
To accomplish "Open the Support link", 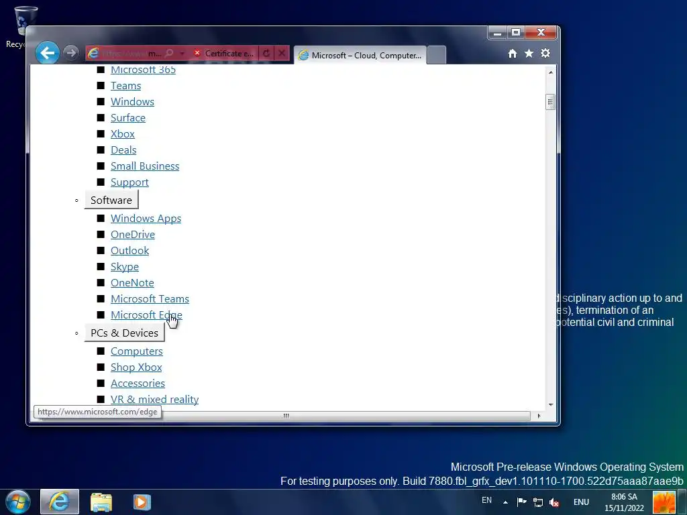I will click(129, 182).
